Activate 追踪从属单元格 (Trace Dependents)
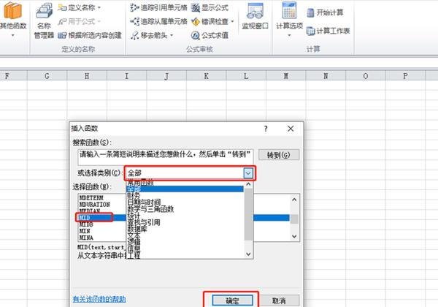The height and width of the screenshot is (307, 438). tap(158, 21)
